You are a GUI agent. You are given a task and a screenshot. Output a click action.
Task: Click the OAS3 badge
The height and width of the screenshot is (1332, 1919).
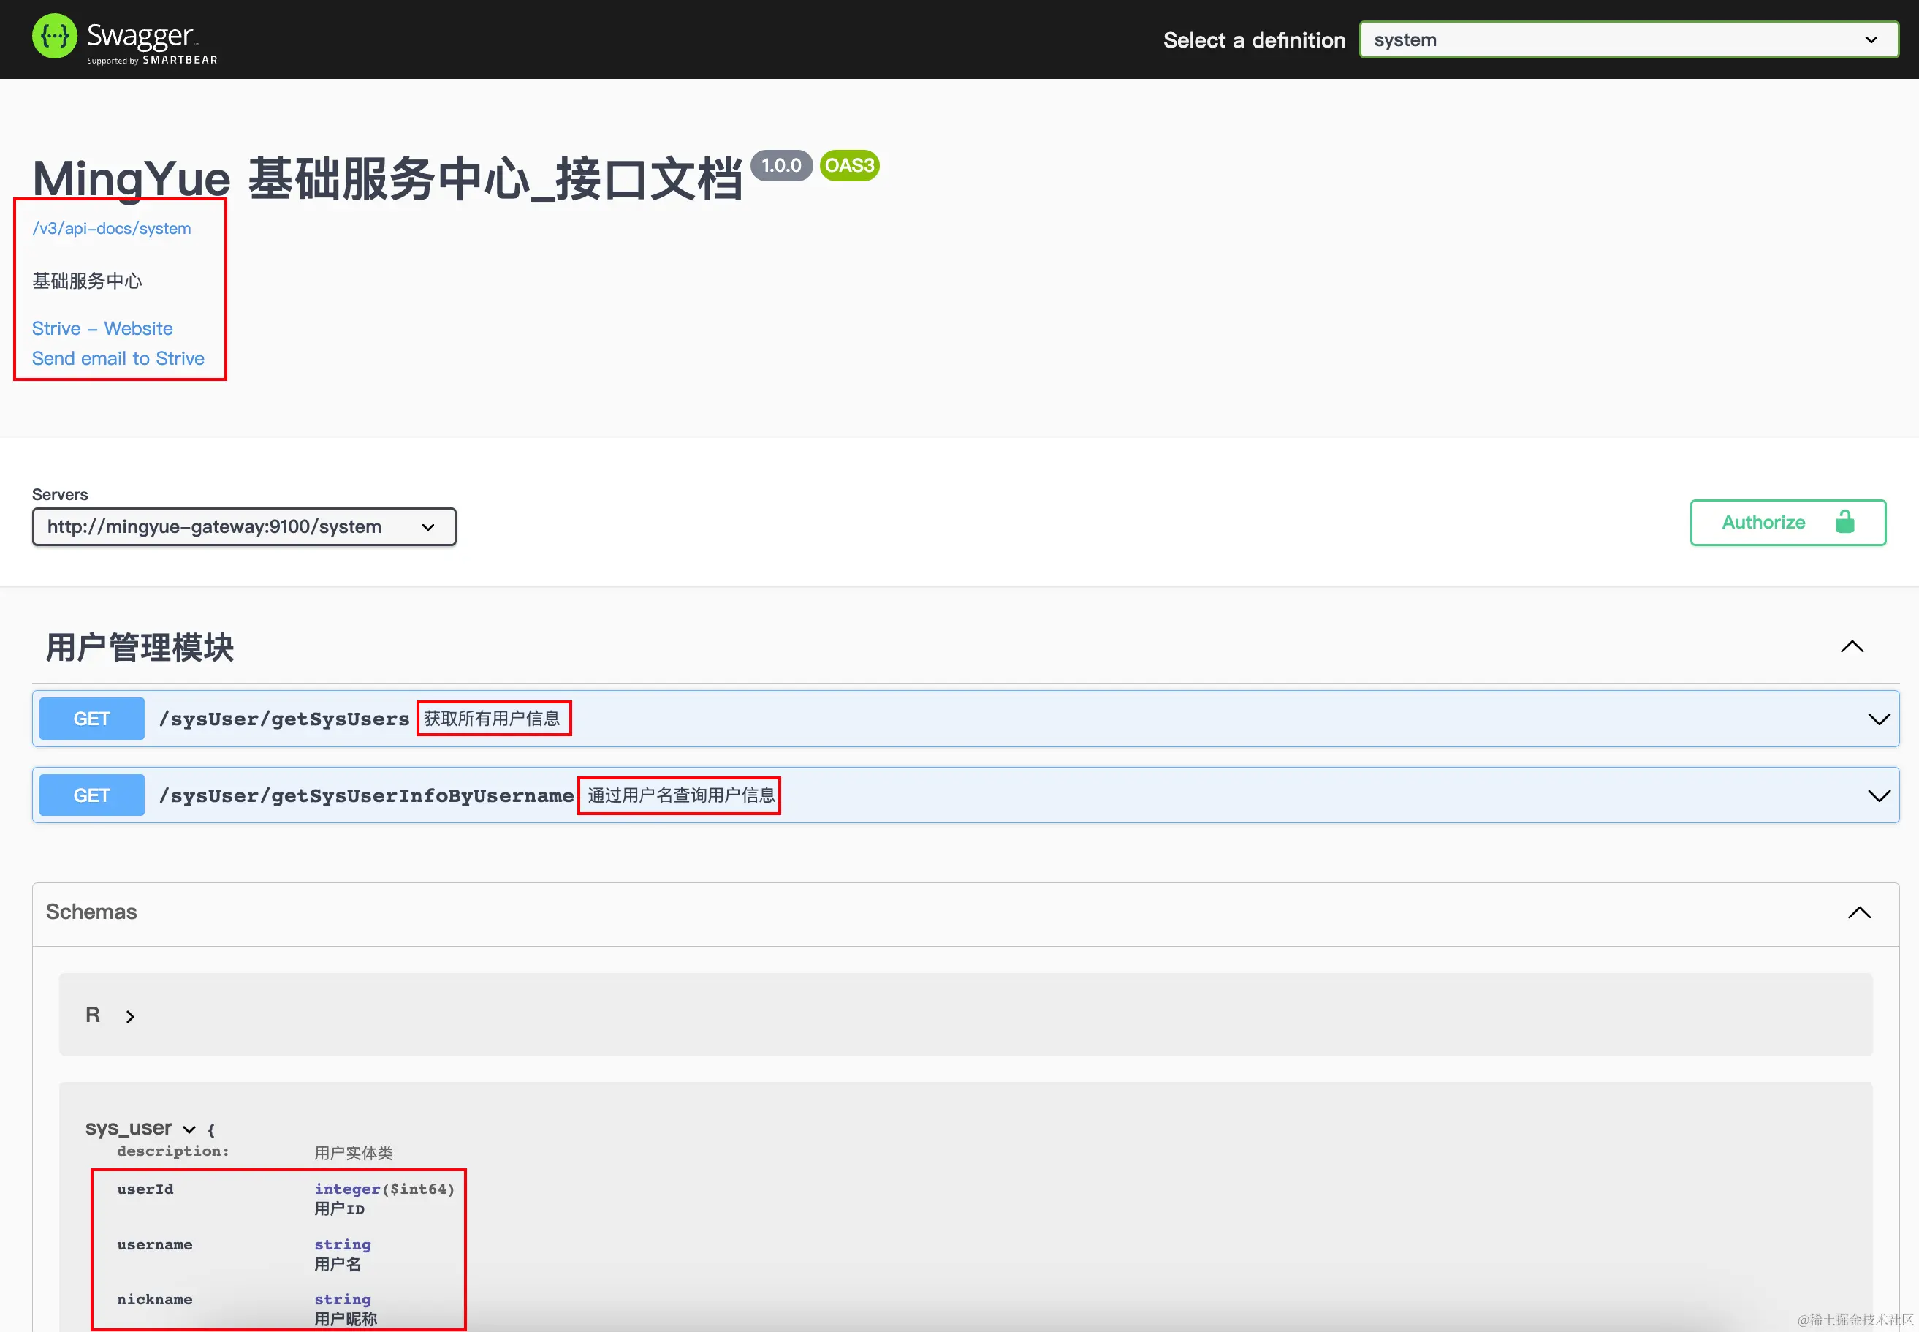tap(848, 165)
